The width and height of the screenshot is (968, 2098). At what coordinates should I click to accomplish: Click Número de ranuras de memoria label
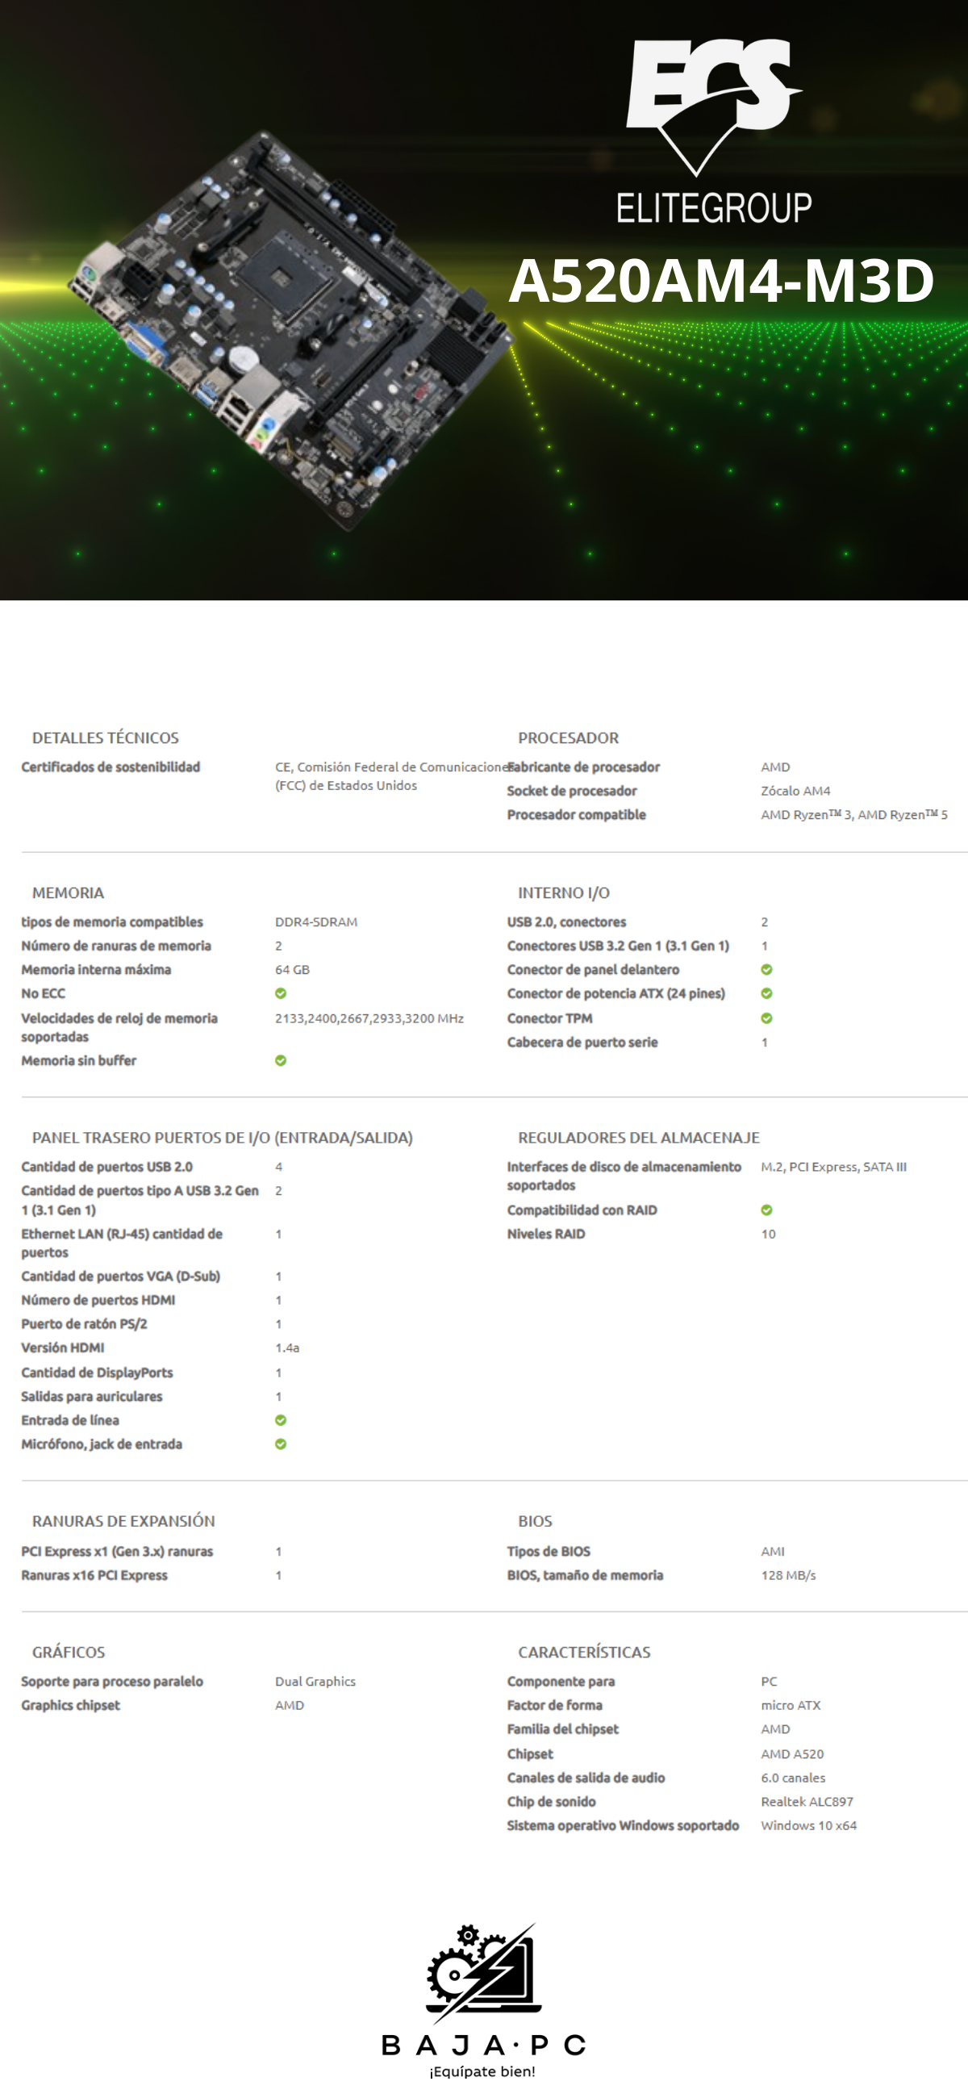click(x=116, y=946)
